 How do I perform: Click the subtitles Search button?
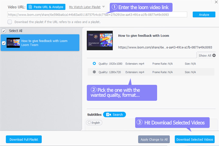(114, 115)
